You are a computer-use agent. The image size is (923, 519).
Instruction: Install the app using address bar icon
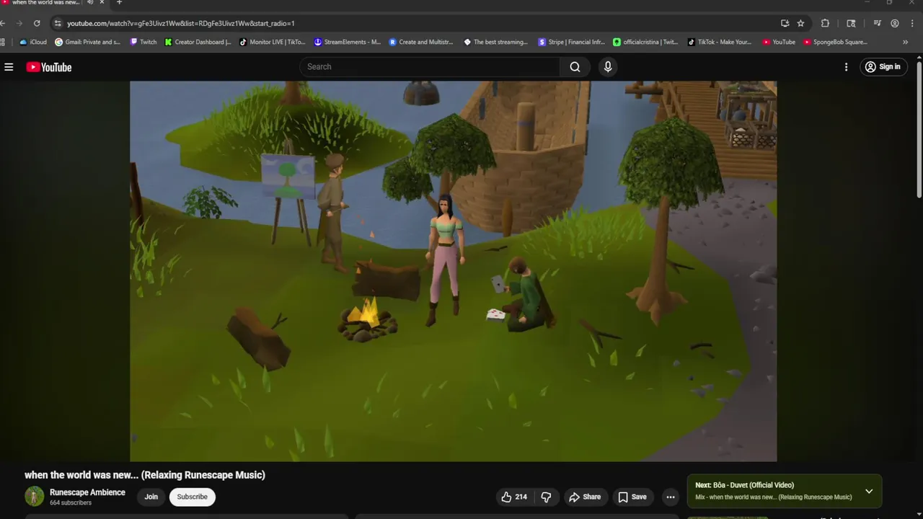point(785,23)
